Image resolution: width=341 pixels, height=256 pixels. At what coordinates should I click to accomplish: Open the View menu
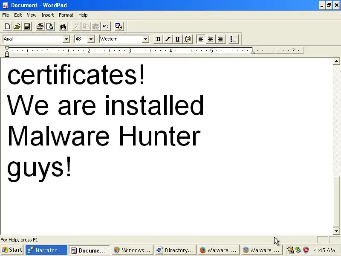(32, 15)
